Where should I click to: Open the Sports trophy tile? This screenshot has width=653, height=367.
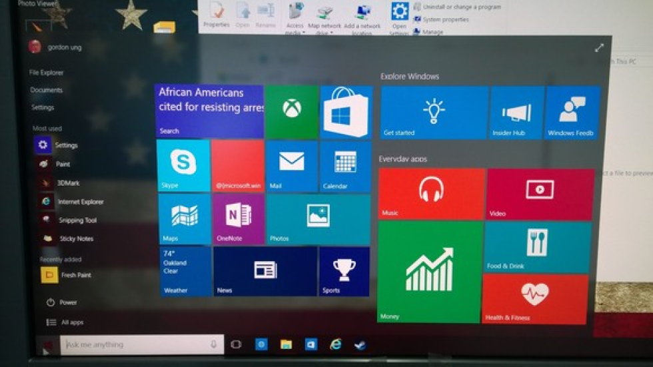click(344, 271)
